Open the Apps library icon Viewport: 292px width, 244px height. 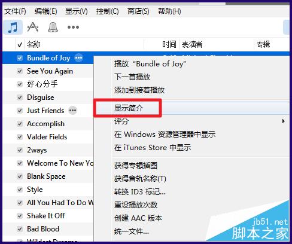tap(33, 27)
